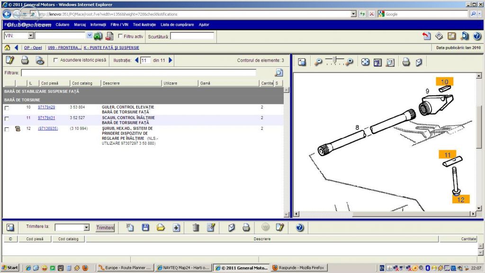Image resolution: width=485 pixels, height=273 pixels.
Task: Open the Căutare menu
Action: tap(63, 25)
